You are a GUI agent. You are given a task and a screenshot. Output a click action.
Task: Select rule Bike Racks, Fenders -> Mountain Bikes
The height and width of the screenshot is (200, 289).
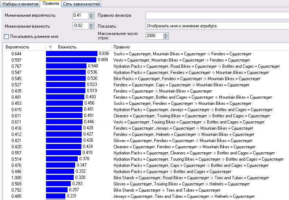(187, 79)
